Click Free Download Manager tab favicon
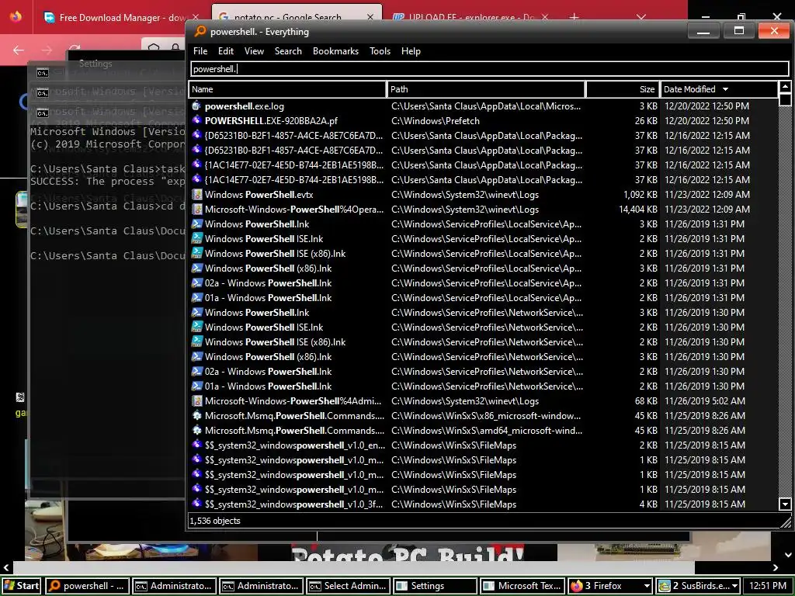This screenshot has width=795, height=596. pyautogui.click(x=49, y=17)
